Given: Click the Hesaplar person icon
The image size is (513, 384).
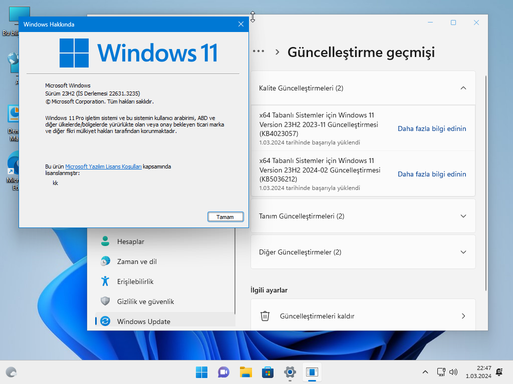Looking at the screenshot, I should tap(105, 241).
